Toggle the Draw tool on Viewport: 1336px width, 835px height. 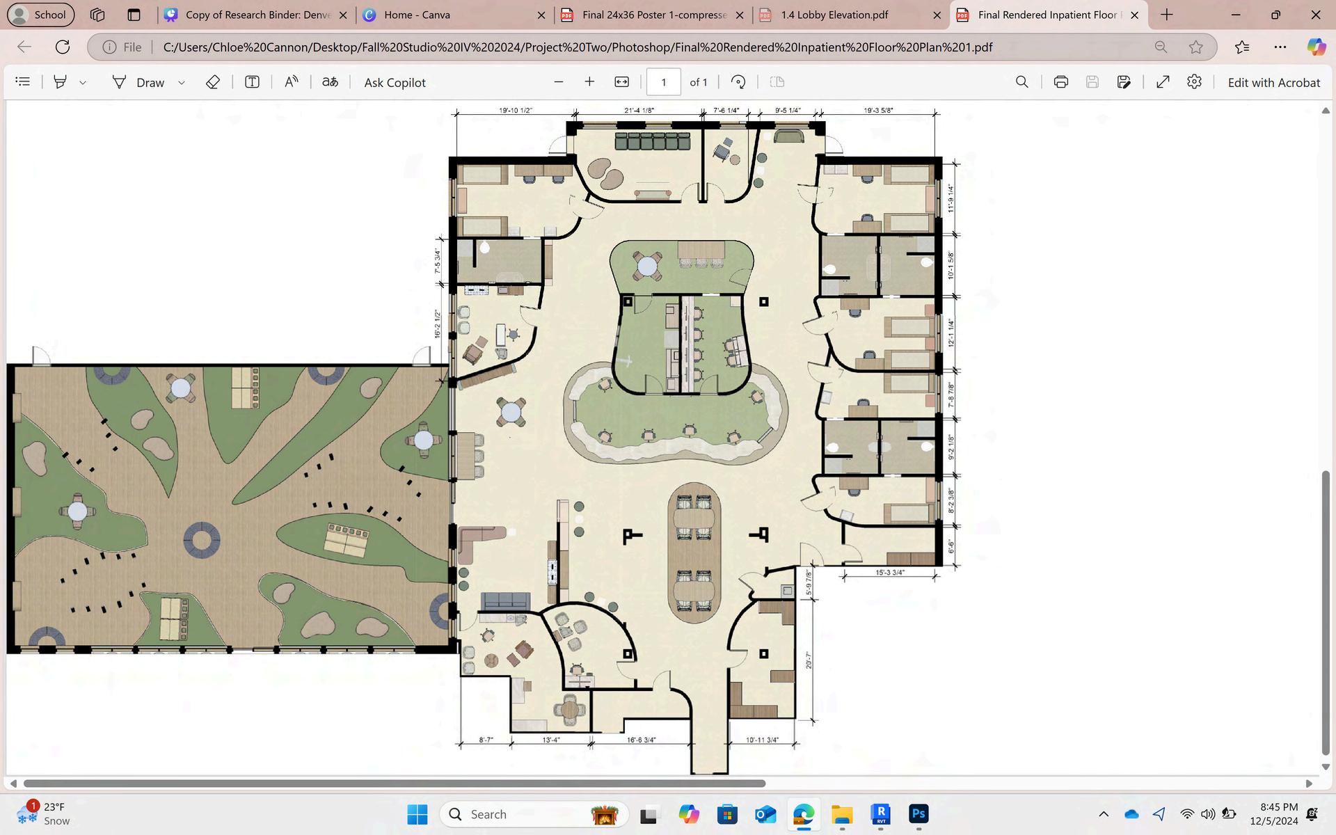(138, 82)
